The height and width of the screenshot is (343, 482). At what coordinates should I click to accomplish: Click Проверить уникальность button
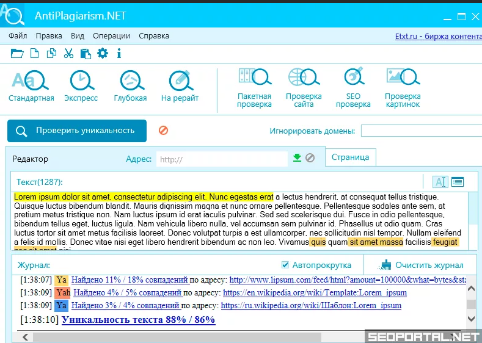click(x=77, y=131)
